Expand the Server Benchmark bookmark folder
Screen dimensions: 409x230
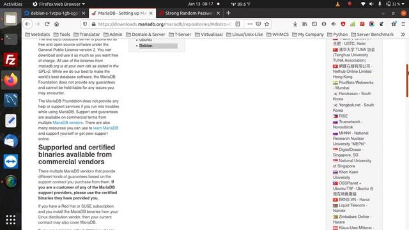pyautogui.click(x=372, y=34)
